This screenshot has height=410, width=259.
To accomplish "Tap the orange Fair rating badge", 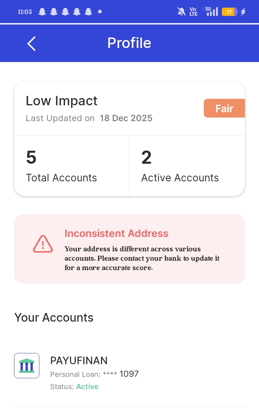I will click(x=224, y=109).
